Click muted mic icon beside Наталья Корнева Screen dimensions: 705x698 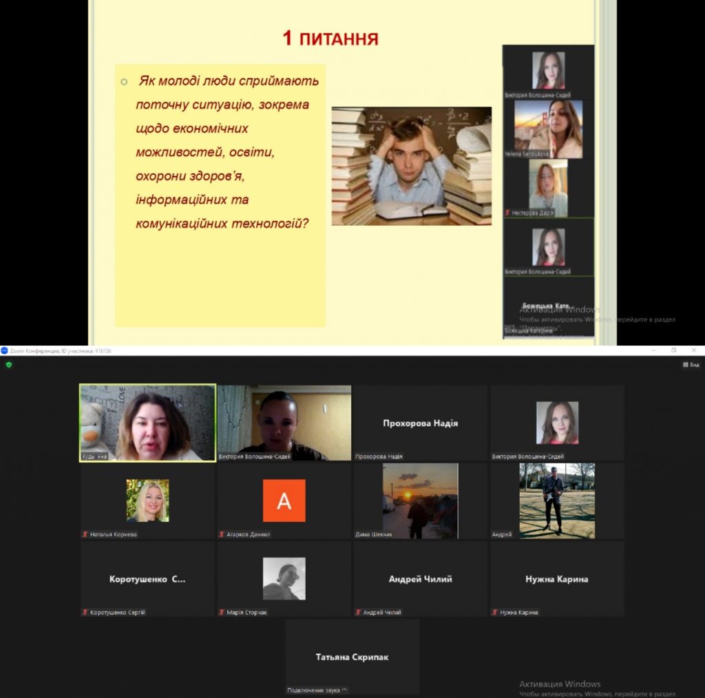[x=85, y=534]
